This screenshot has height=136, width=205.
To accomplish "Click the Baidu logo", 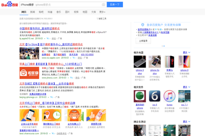I will [x=10, y=4].
